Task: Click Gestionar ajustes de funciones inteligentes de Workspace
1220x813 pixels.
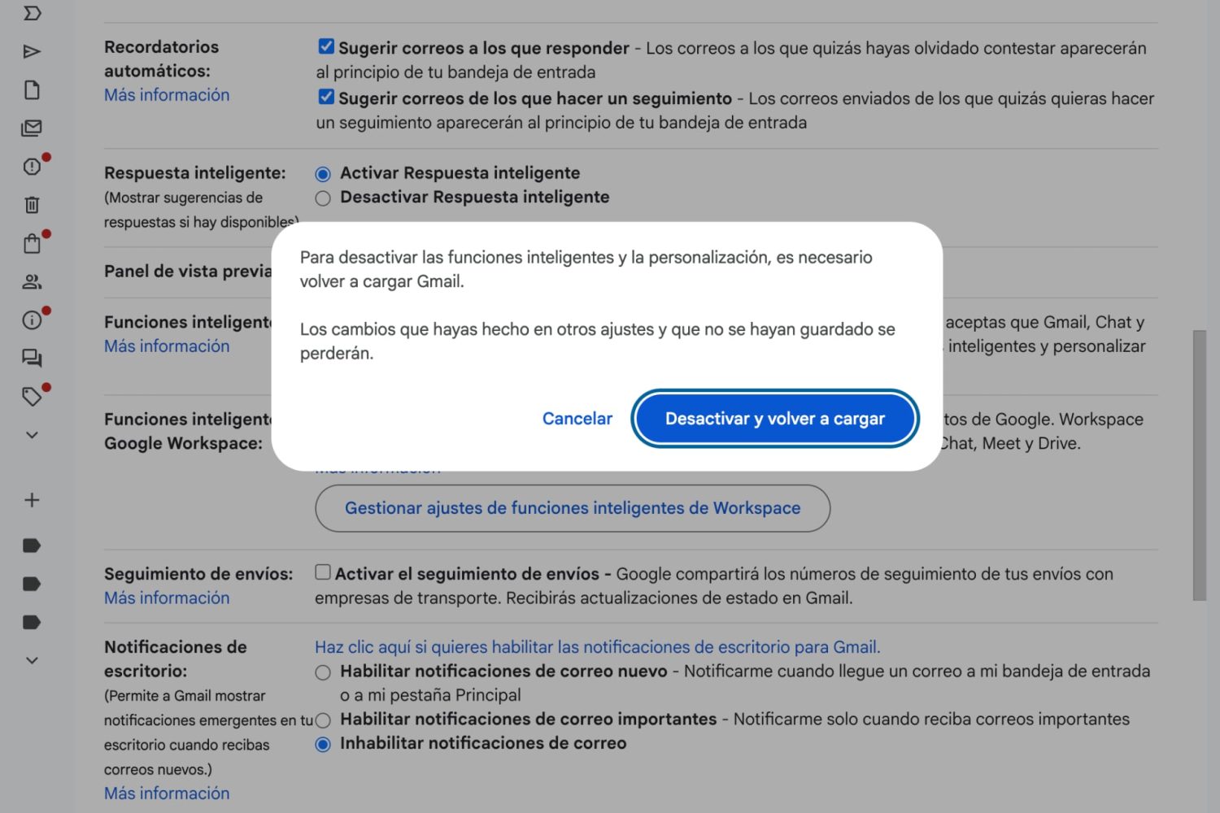Action: [x=573, y=507]
